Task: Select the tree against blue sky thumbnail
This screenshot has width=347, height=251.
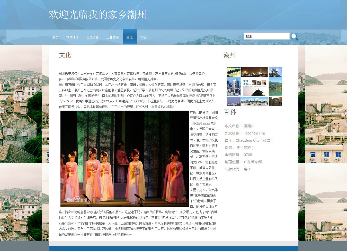Action: click(275, 72)
